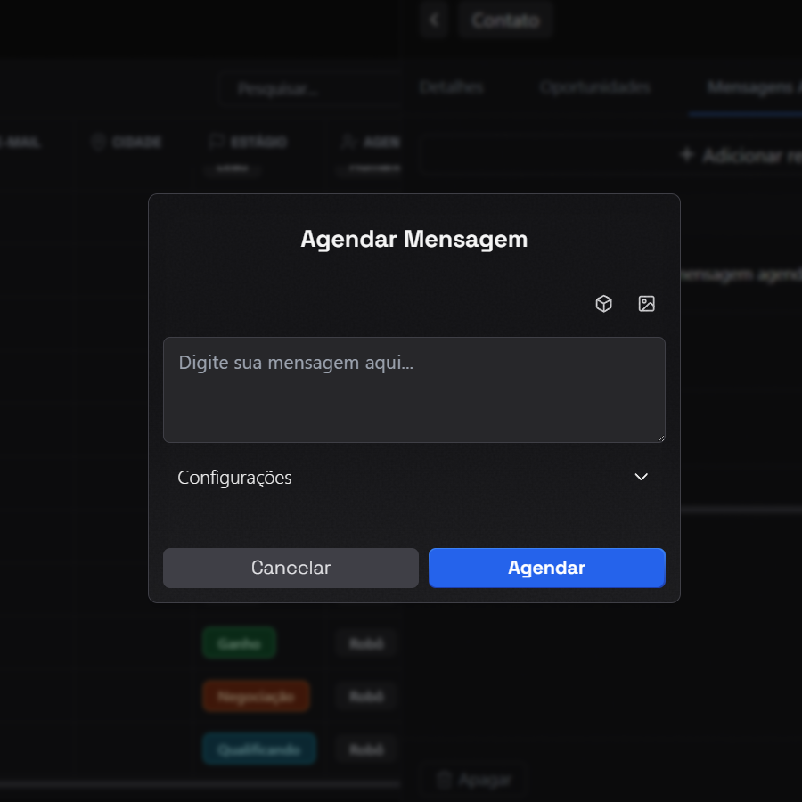The image size is (802, 802).
Task: Expand the Configurações section
Action: coord(641,478)
